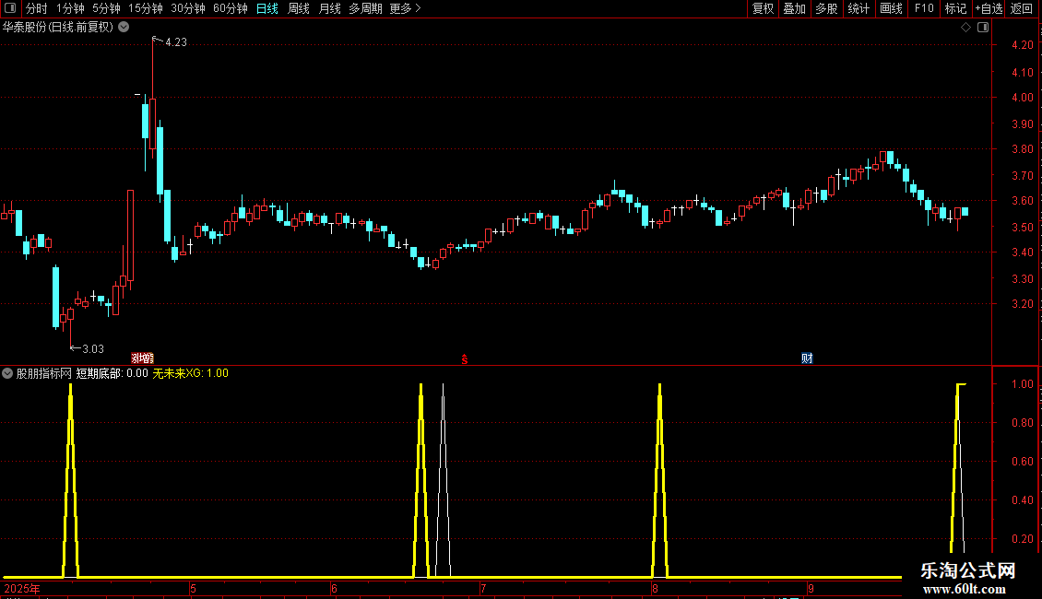Click the 4.23 high price label
Image resolution: width=1042 pixels, height=599 pixels.
click(176, 42)
